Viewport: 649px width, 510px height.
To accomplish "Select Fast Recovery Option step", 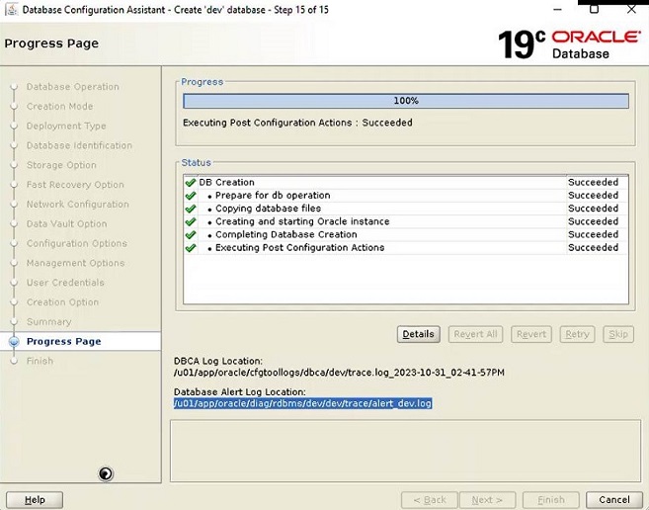I will tap(75, 185).
